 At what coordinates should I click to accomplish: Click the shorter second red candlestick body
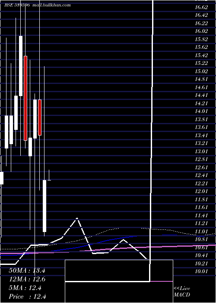point(40,117)
